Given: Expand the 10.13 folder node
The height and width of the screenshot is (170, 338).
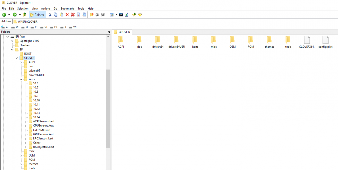Looking at the screenshot, I should (26, 113).
